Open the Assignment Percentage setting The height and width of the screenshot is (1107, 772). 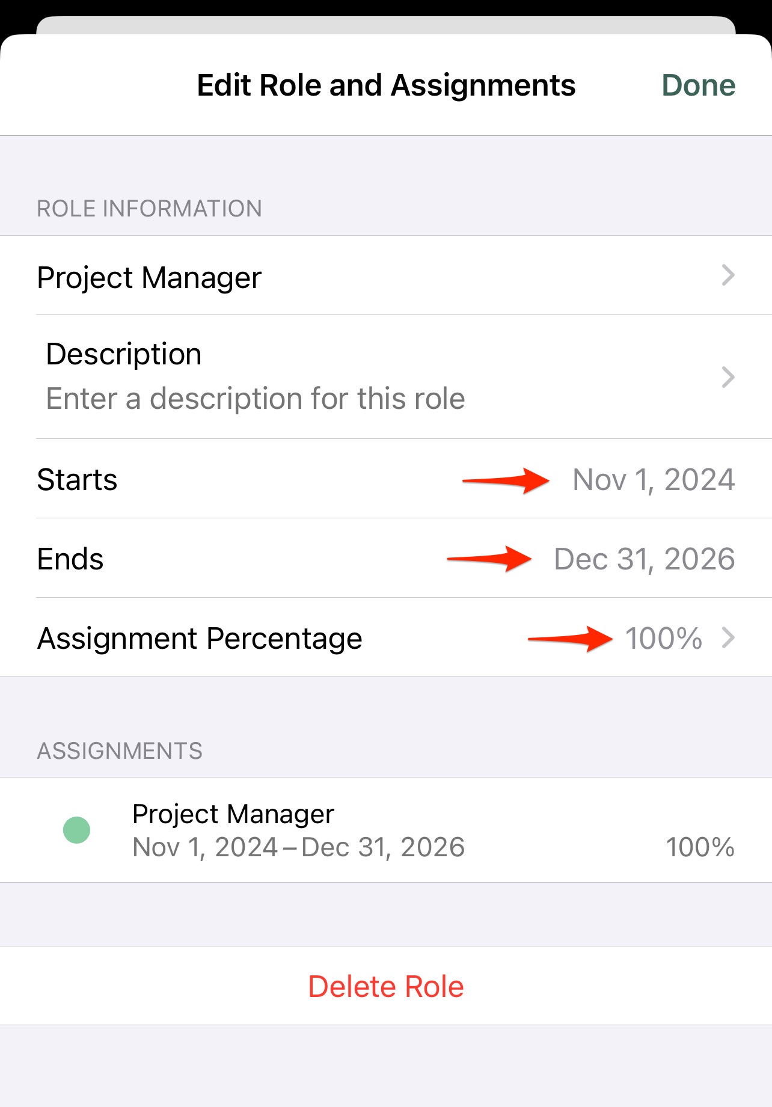point(386,637)
